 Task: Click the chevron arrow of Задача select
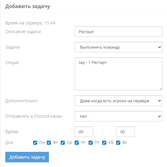point(160,47)
